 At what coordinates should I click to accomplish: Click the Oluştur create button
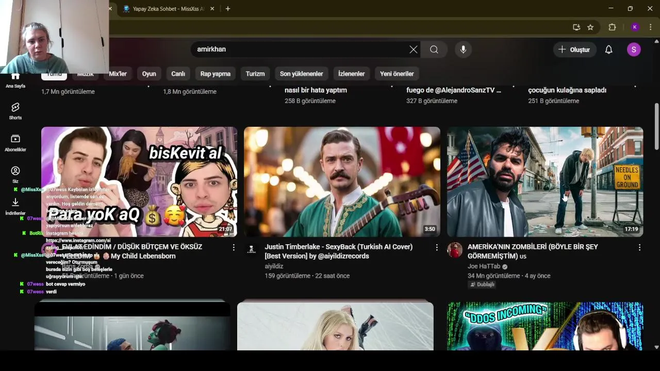click(574, 49)
